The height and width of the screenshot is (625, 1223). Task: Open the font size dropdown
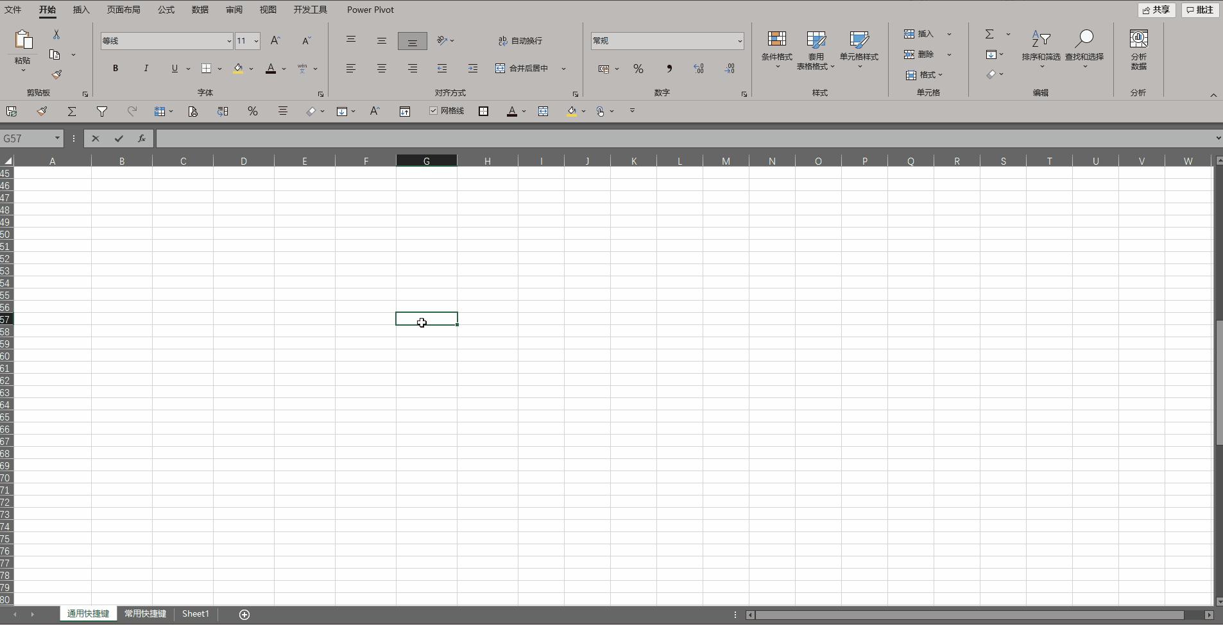tap(256, 41)
